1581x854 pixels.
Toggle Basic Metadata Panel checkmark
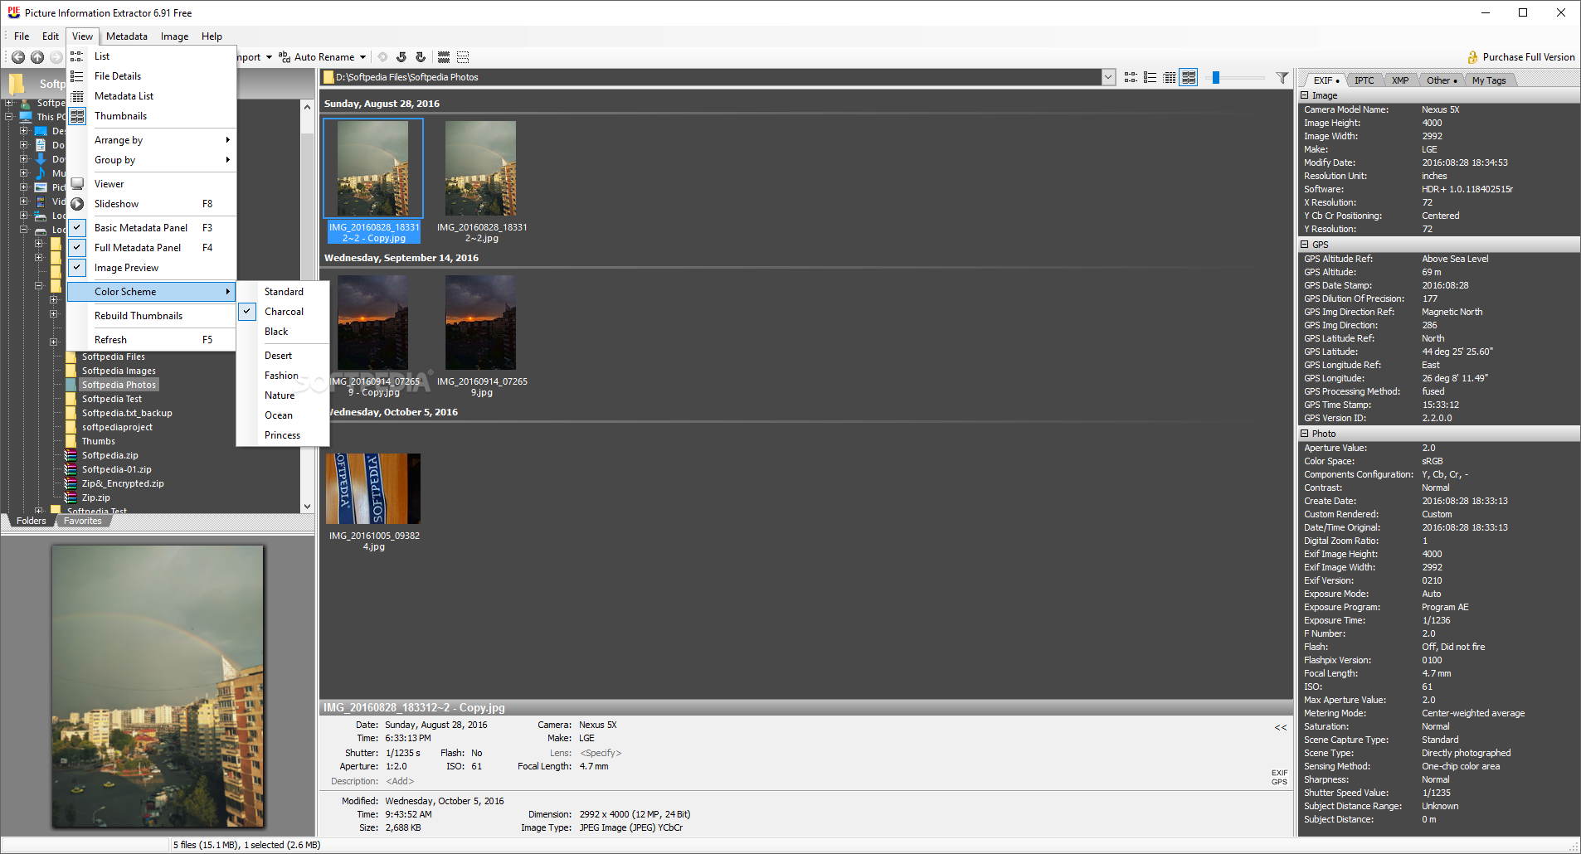[x=77, y=228]
